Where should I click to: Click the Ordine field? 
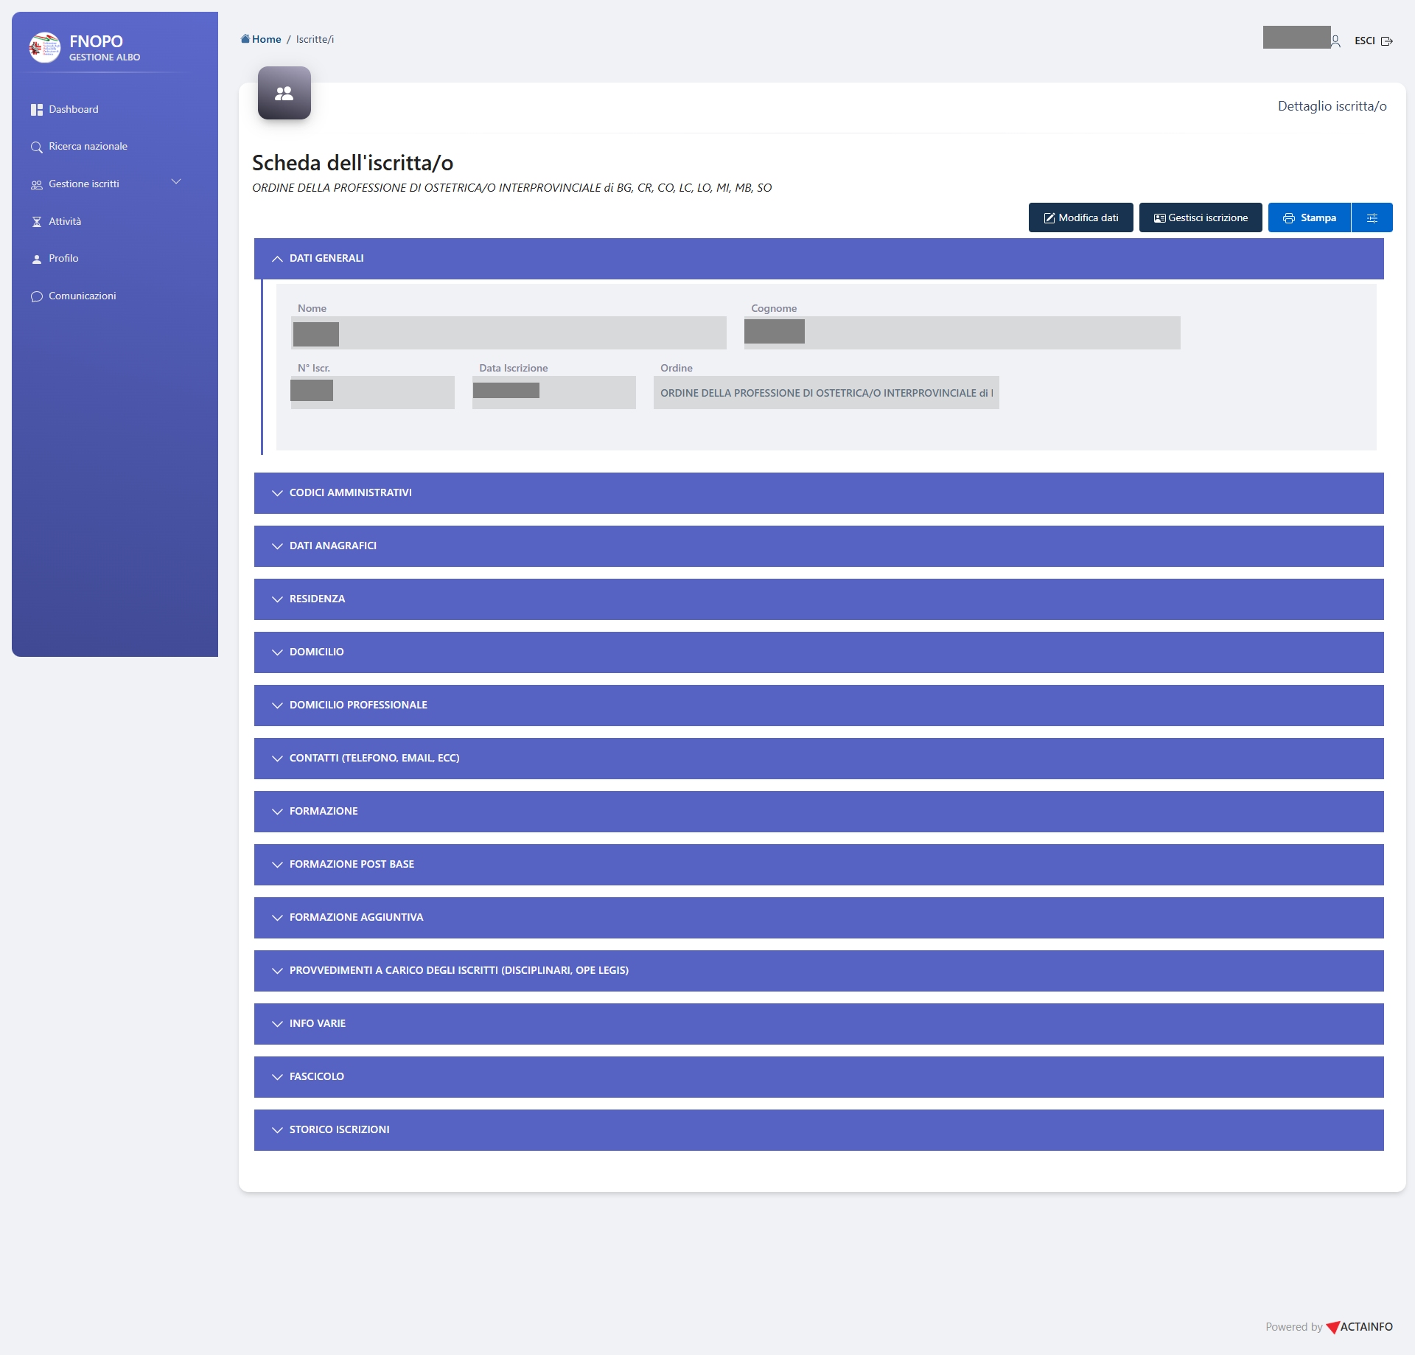(x=825, y=393)
